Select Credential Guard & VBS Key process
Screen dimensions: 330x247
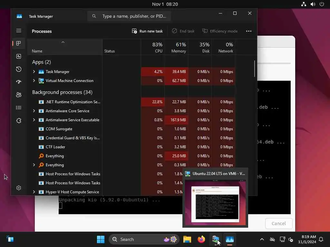(131, 138)
